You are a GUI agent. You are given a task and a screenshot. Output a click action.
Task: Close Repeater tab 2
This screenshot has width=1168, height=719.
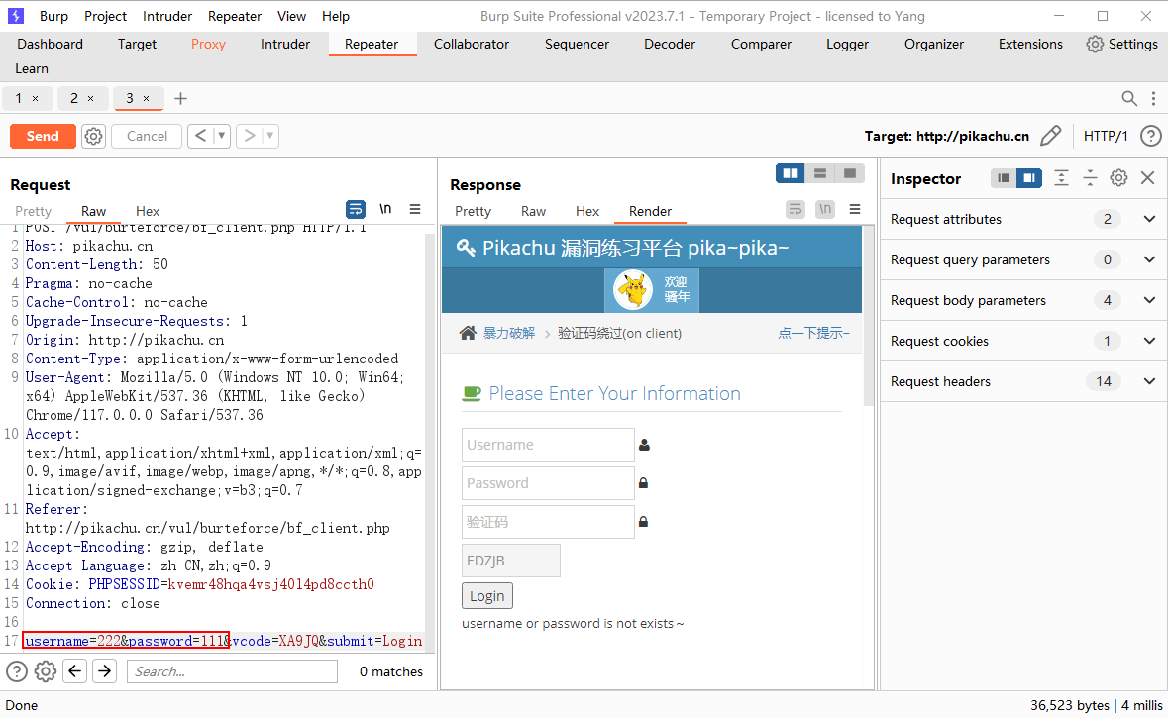coord(90,98)
